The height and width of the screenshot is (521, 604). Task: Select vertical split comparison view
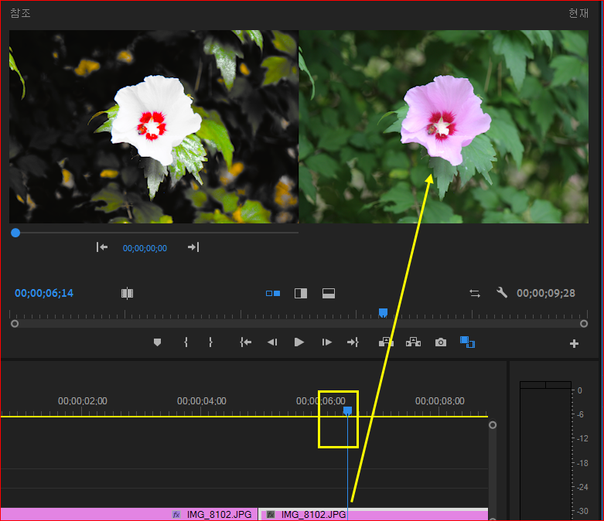(301, 294)
